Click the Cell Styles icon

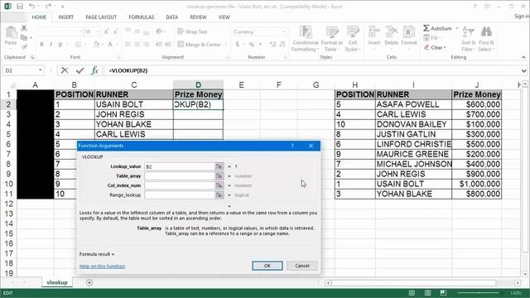pos(353,32)
